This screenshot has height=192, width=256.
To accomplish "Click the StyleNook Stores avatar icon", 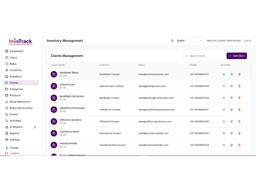I will [x=54, y=74].
